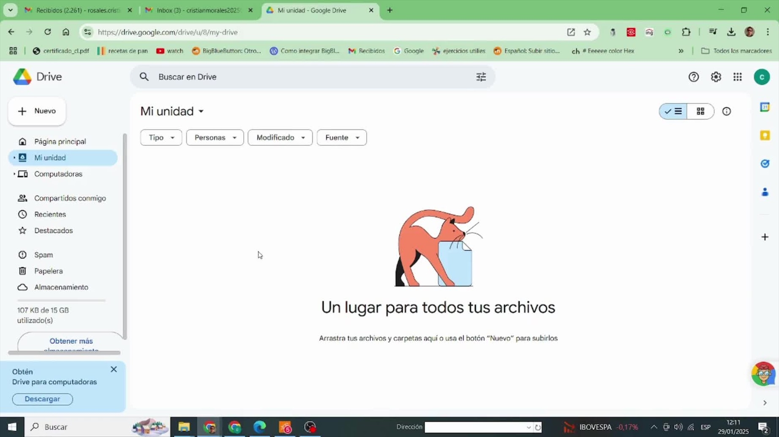
Task: Click the Nuevo button
Action: coord(37,111)
